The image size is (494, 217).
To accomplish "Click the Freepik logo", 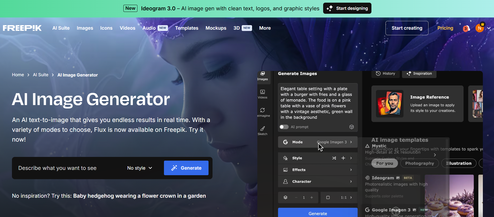I will (x=22, y=28).
